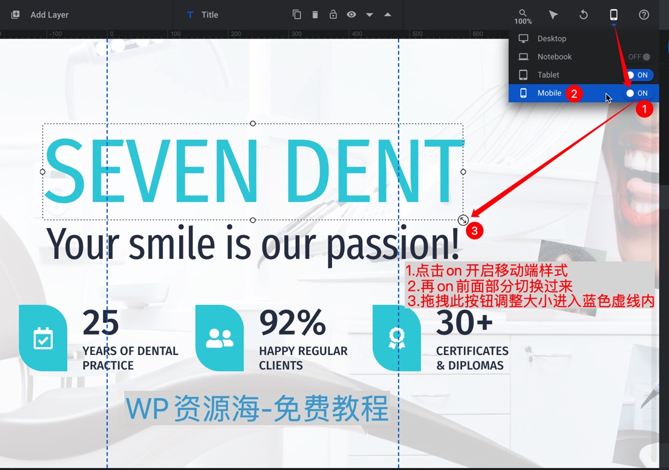Click the right middle handle of title box
The image size is (669, 470).
(x=463, y=172)
